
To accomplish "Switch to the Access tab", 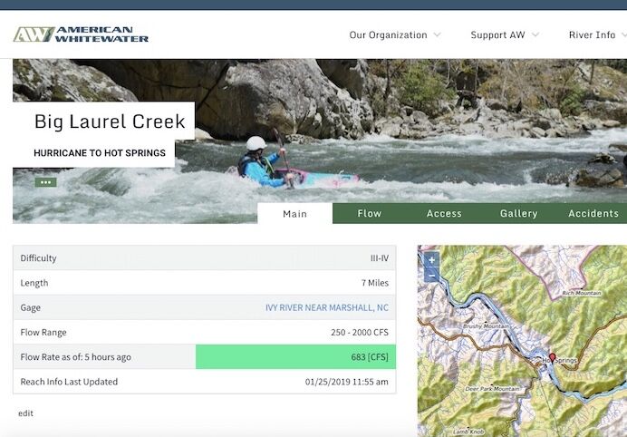I will pos(444,213).
